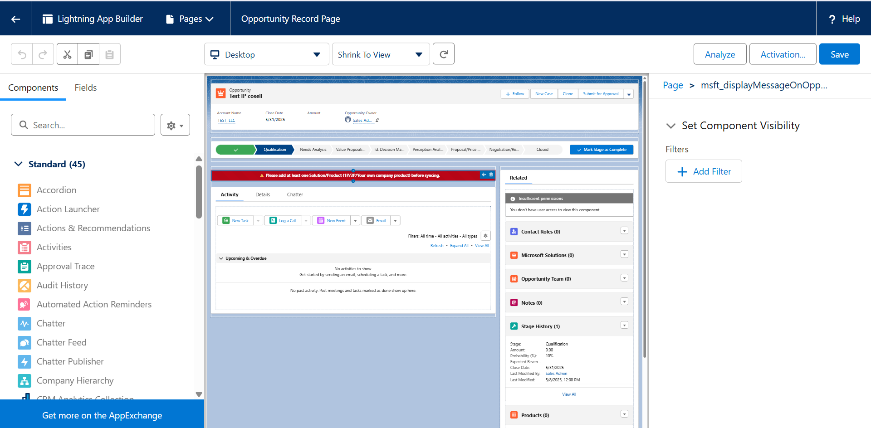Click the Add Filter button
871x428 pixels.
(x=703, y=171)
